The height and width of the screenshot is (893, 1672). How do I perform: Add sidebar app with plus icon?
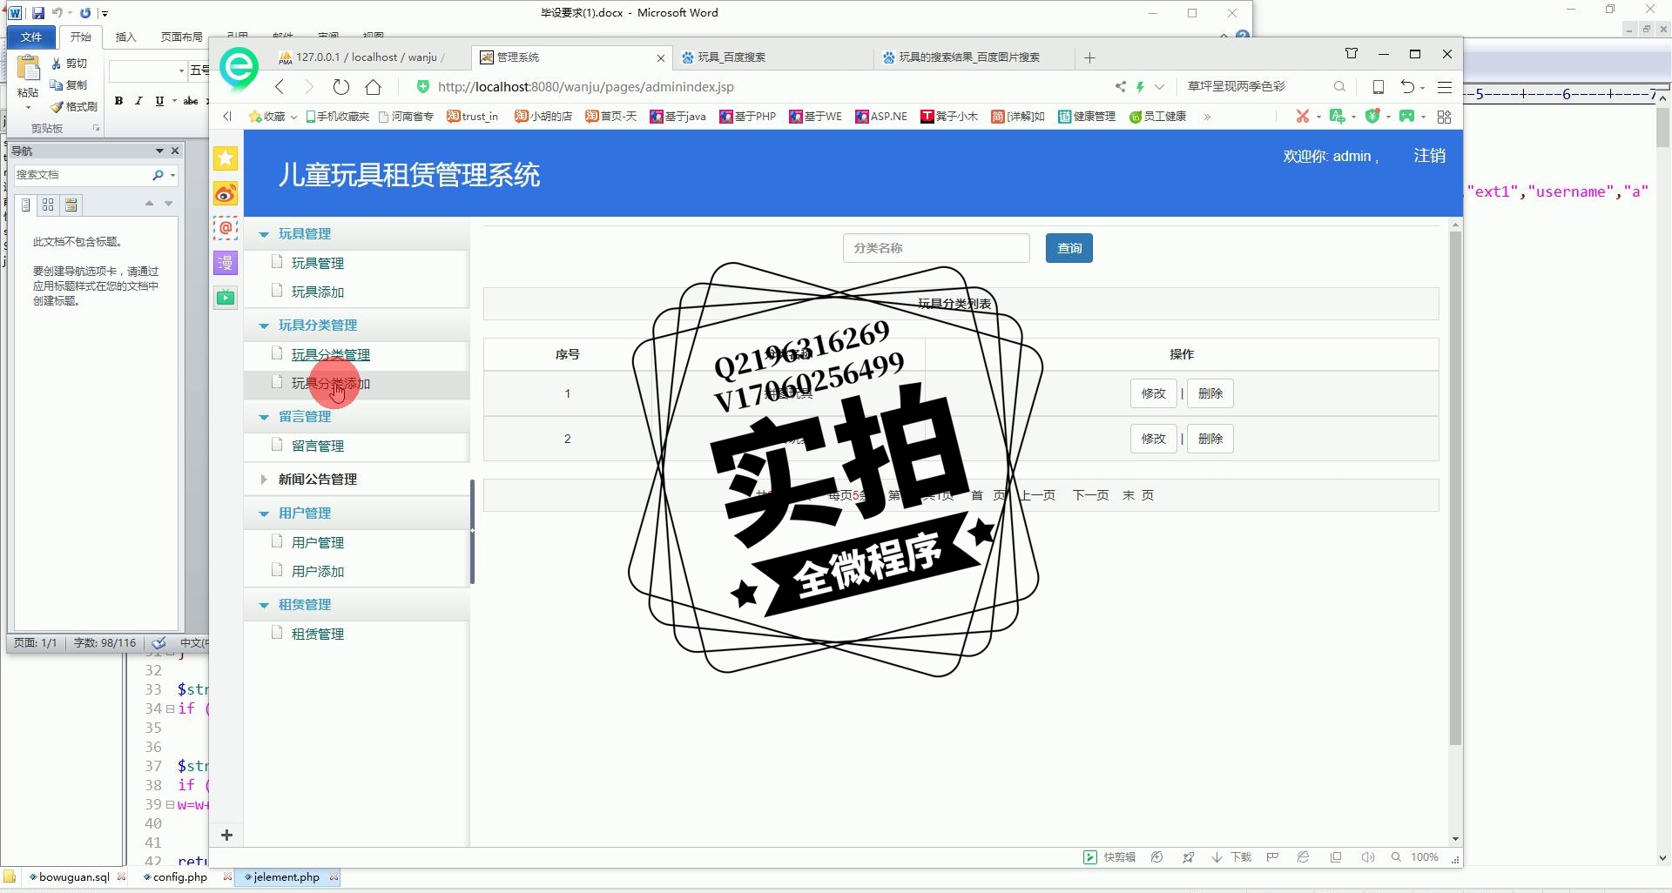pyautogui.click(x=226, y=835)
